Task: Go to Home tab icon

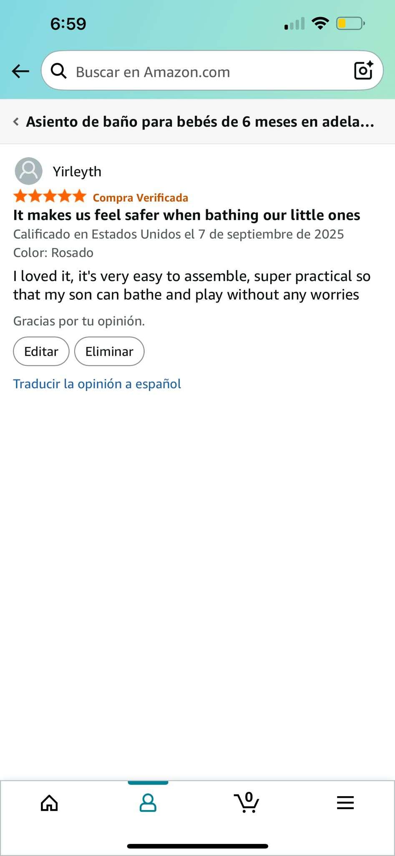Action: [x=49, y=802]
